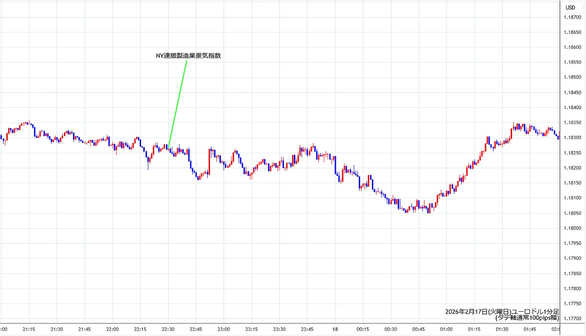The height and width of the screenshot is (336, 586).
Task: Click the green annotation pointer line
Action: pyautogui.click(x=178, y=103)
